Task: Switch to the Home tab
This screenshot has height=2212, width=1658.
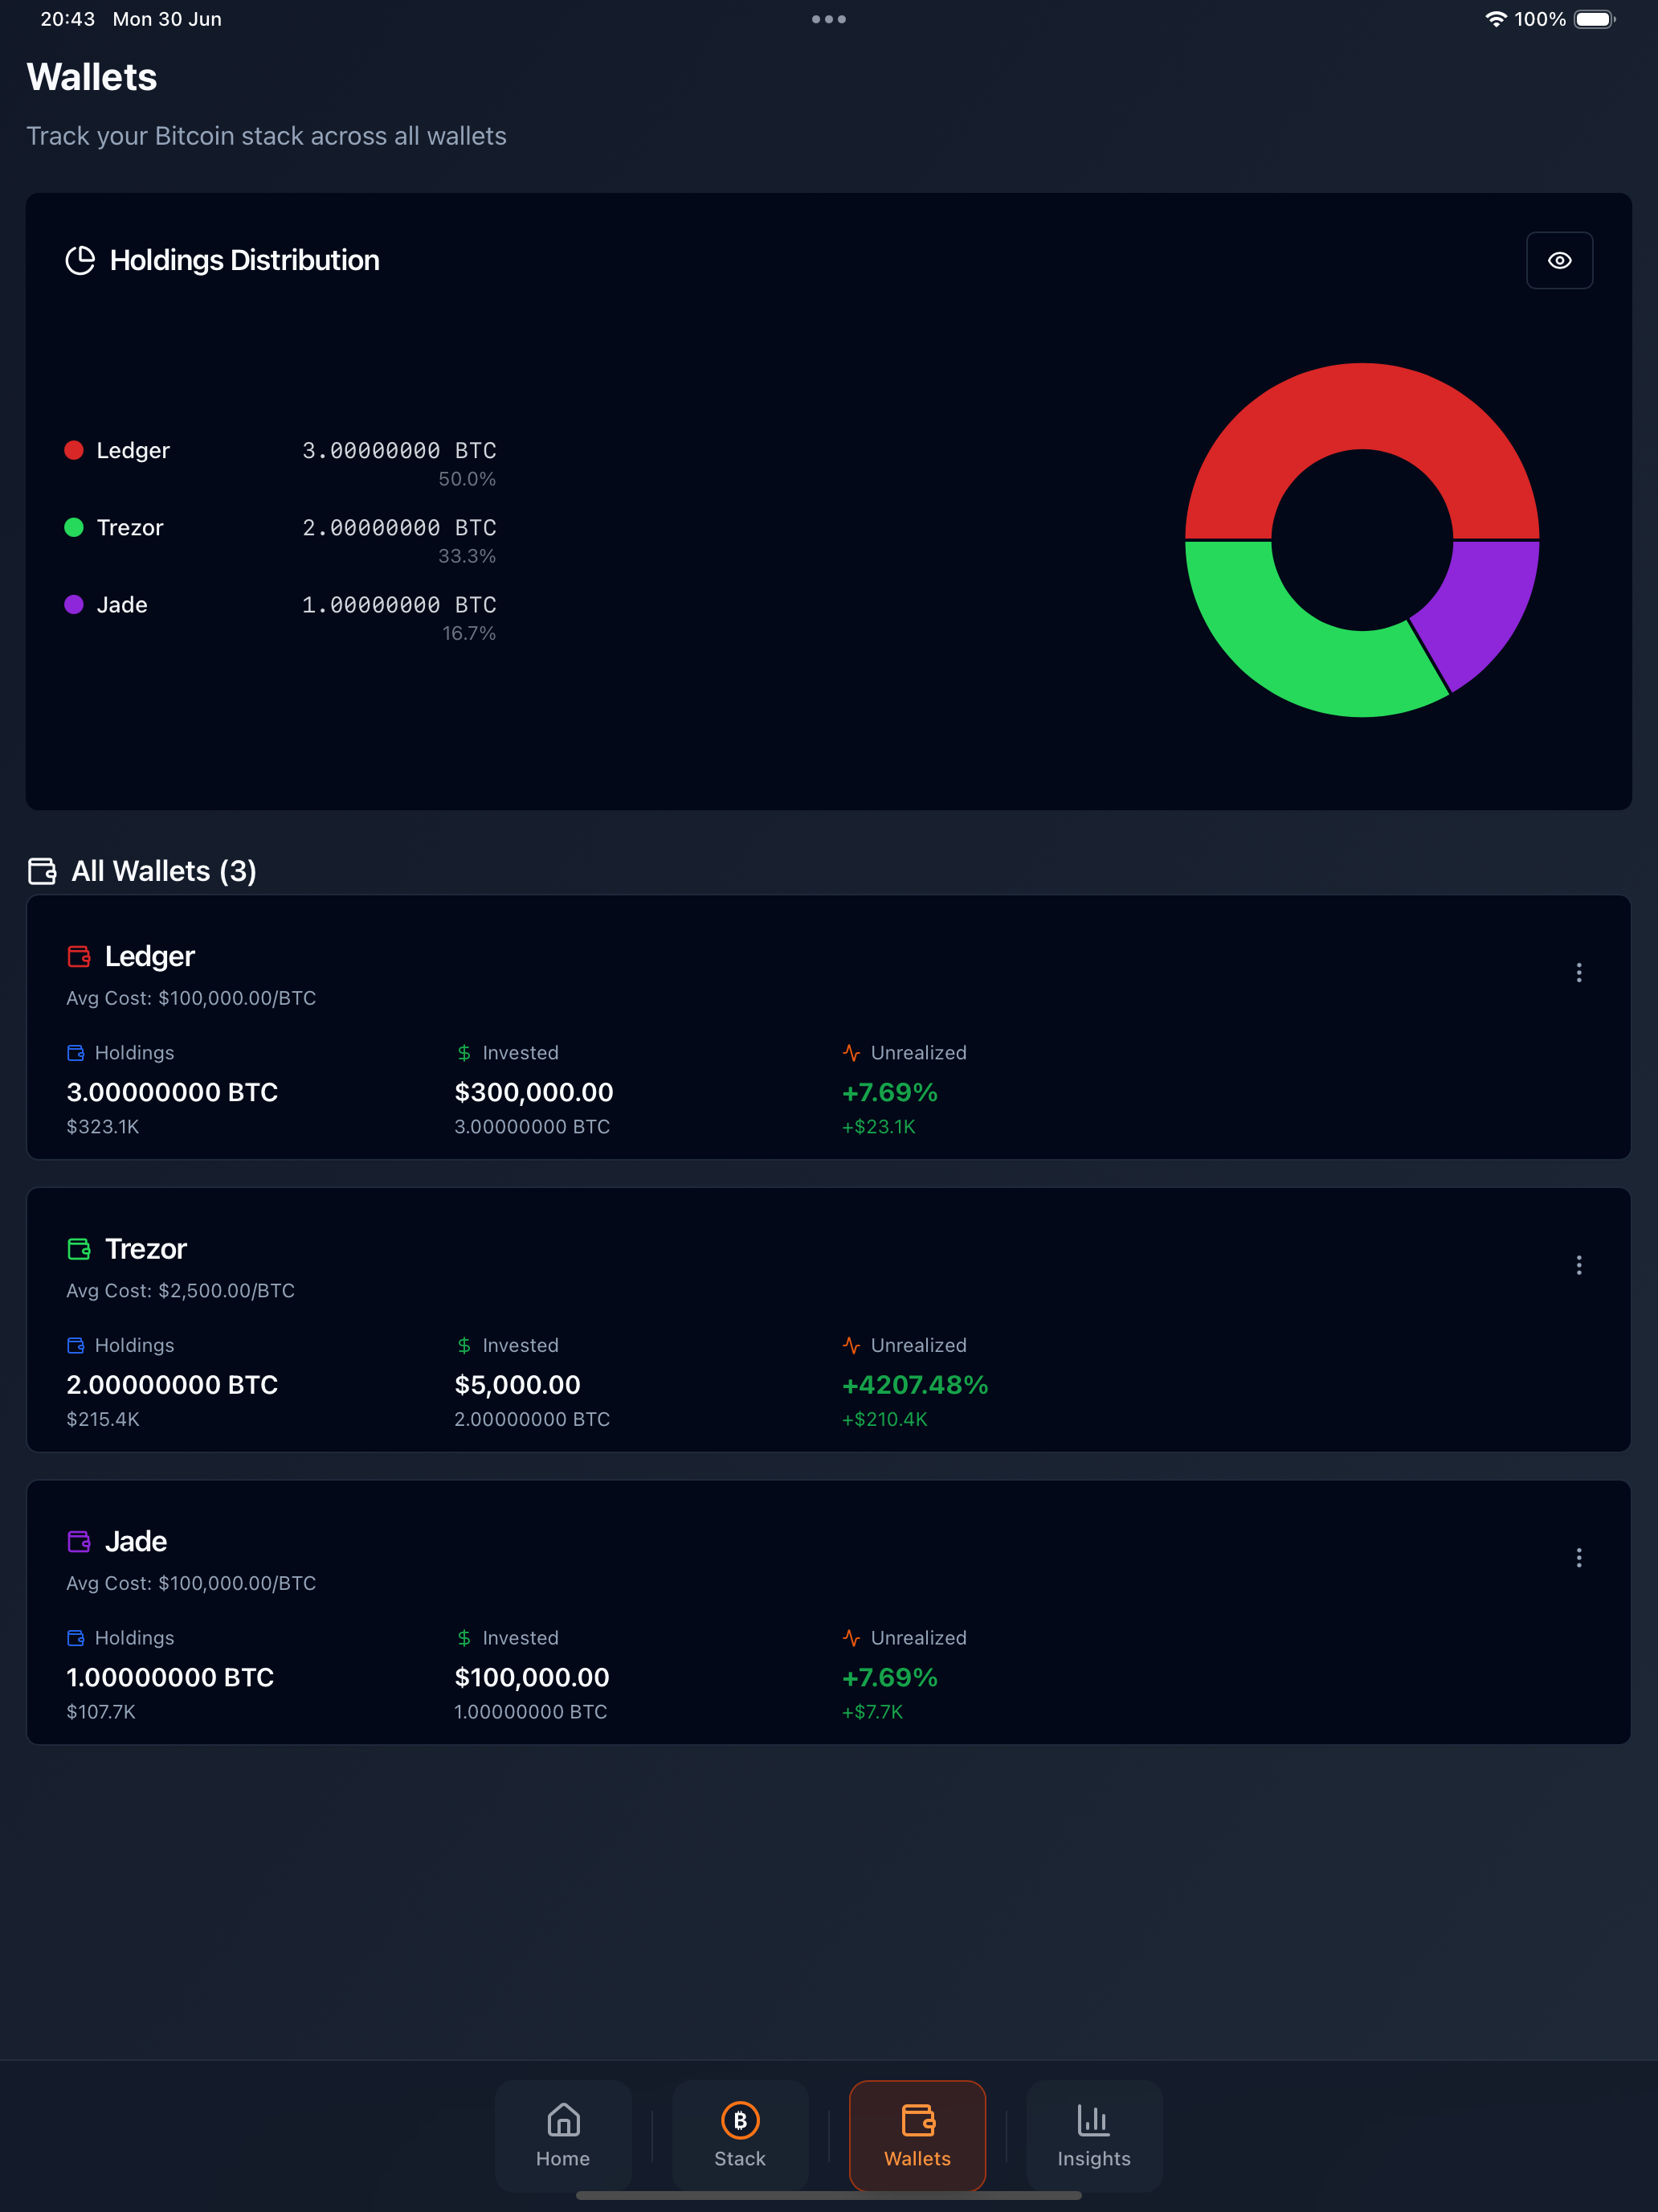Action: [x=562, y=2135]
